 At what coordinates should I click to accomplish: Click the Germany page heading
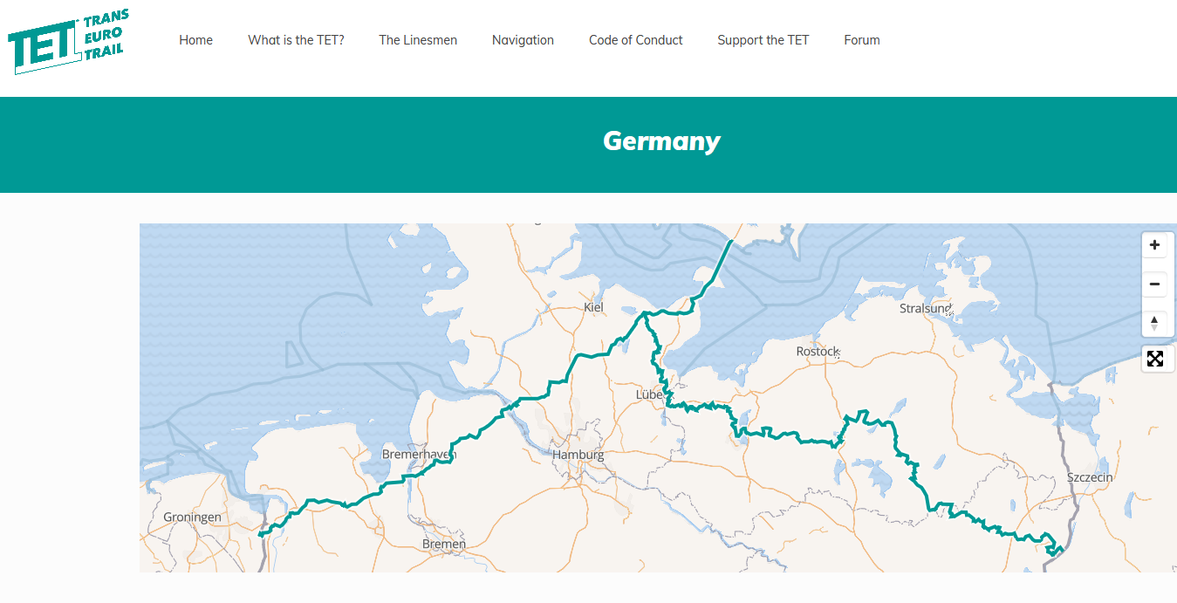[661, 141]
